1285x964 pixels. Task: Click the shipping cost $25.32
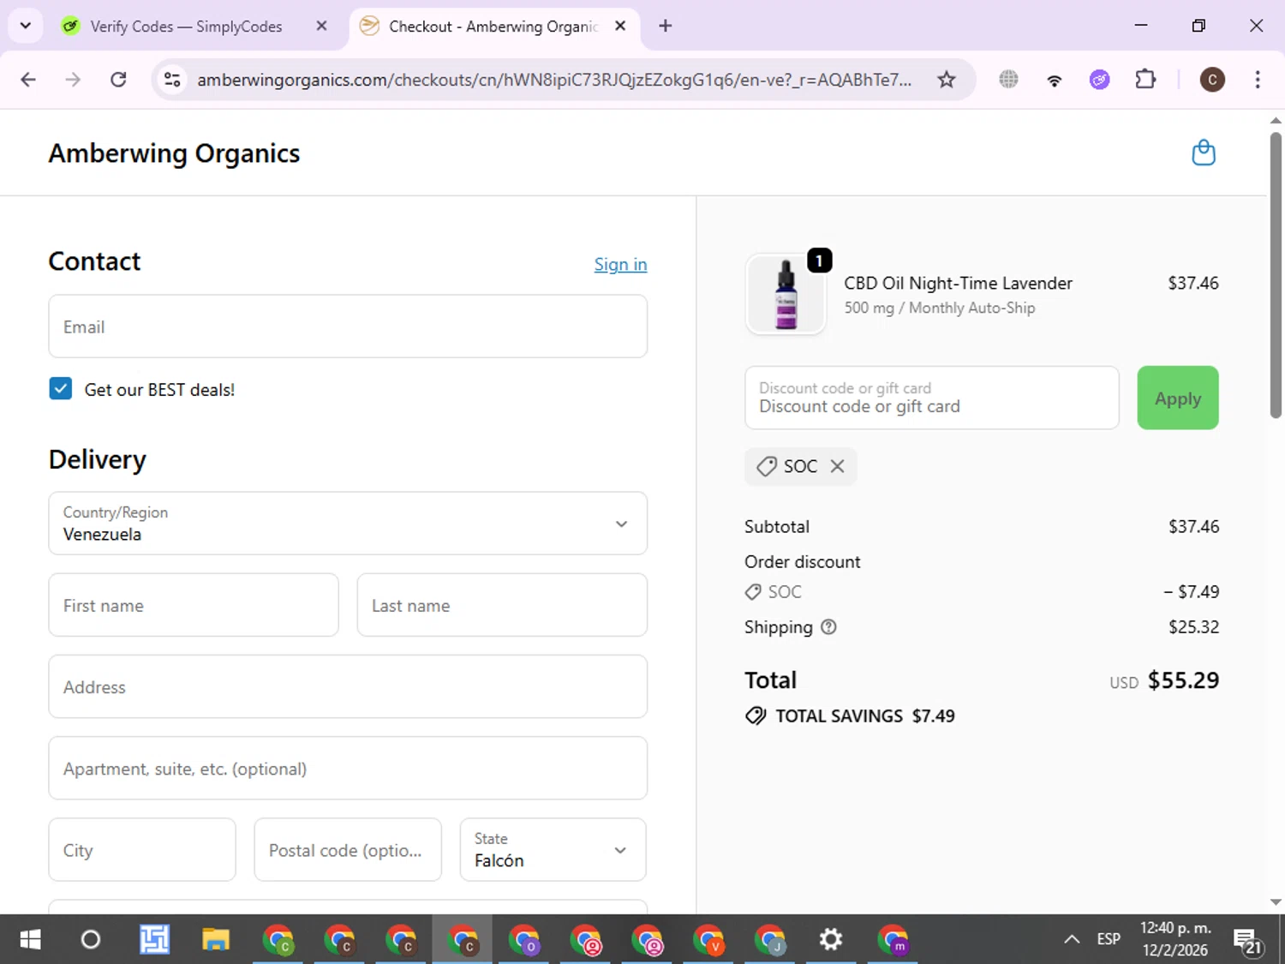tap(1193, 626)
